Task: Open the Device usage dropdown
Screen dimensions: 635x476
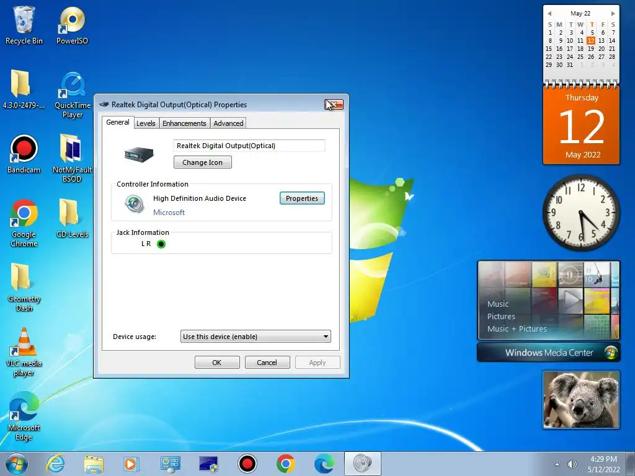Action: pyautogui.click(x=255, y=337)
